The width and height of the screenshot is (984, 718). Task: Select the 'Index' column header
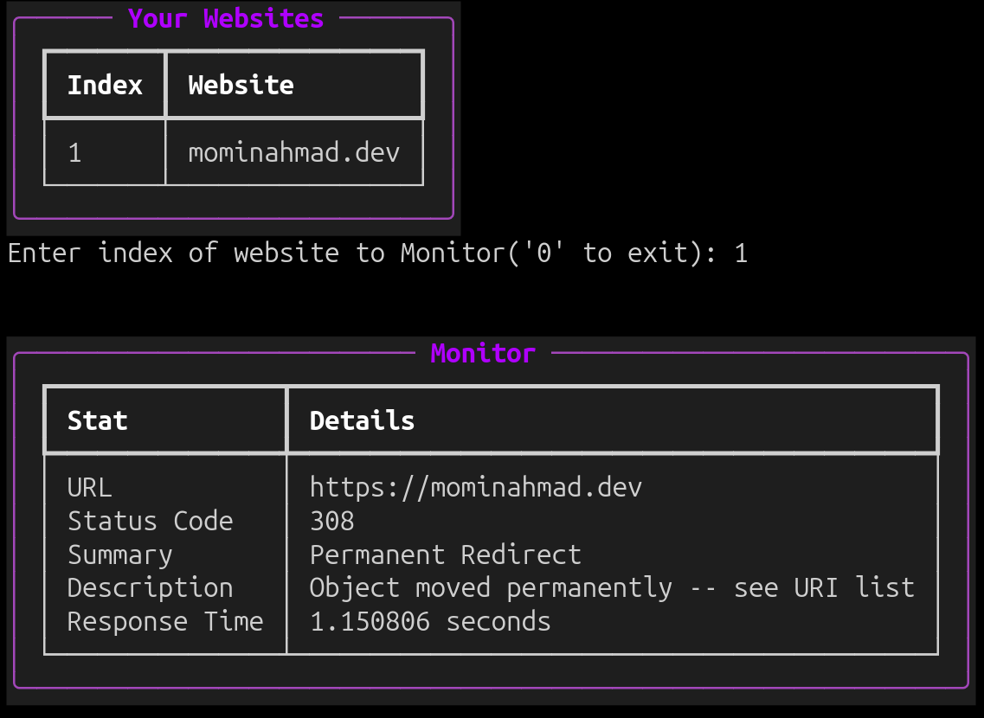click(105, 86)
